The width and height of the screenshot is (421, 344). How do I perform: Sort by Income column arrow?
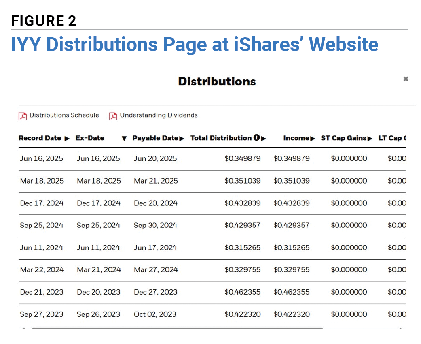click(x=313, y=139)
